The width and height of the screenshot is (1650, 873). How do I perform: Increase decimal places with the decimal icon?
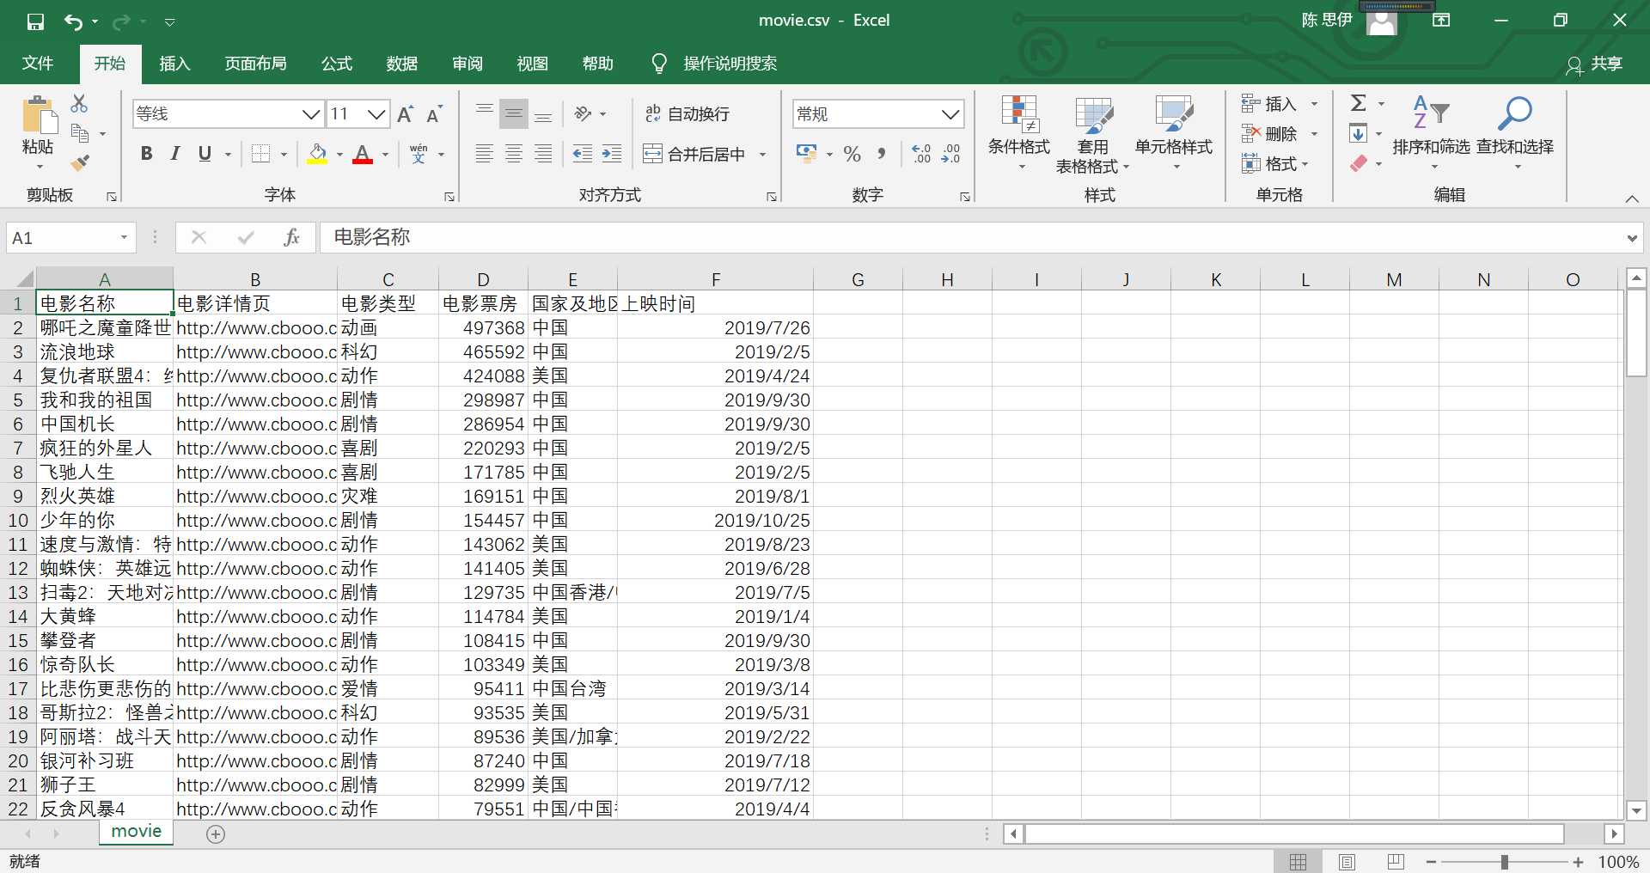pyautogui.click(x=920, y=154)
